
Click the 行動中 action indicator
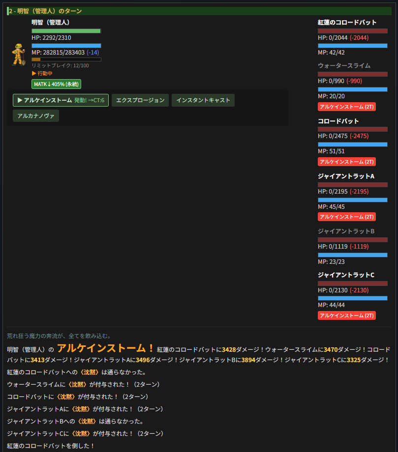pos(42,73)
